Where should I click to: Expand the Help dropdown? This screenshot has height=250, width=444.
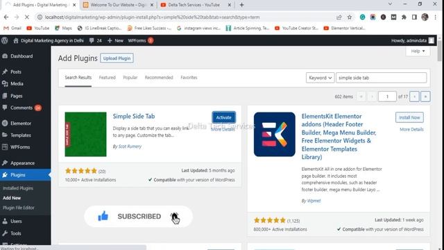418,51
